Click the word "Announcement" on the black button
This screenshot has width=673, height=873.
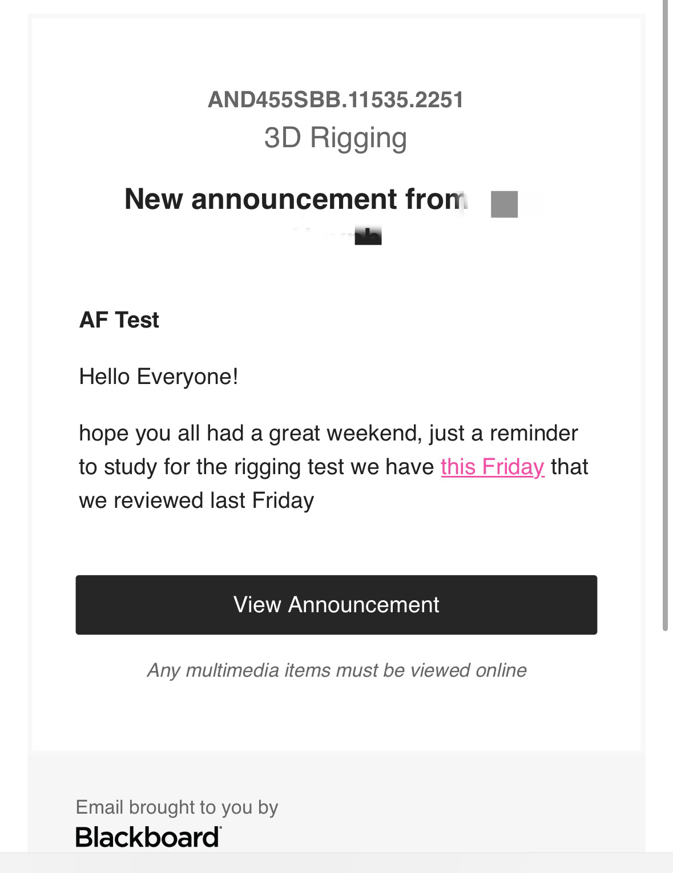364,605
